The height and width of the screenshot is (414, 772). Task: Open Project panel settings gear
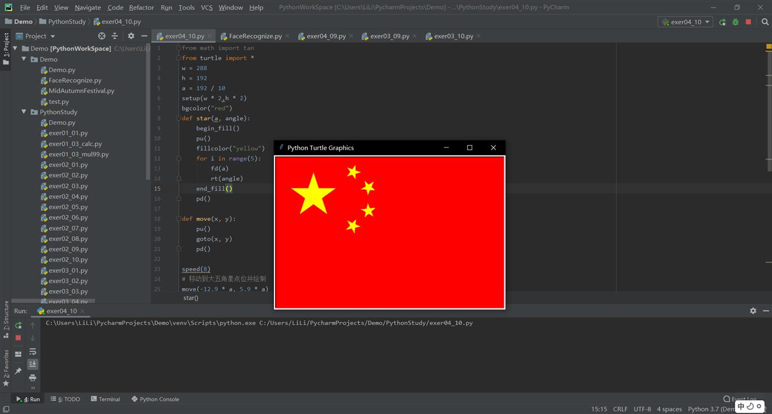point(131,36)
